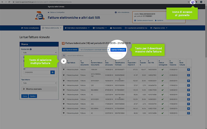Expand the Ricerca avanzata section
Screen dimensions: 207x129
coord(39,89)
